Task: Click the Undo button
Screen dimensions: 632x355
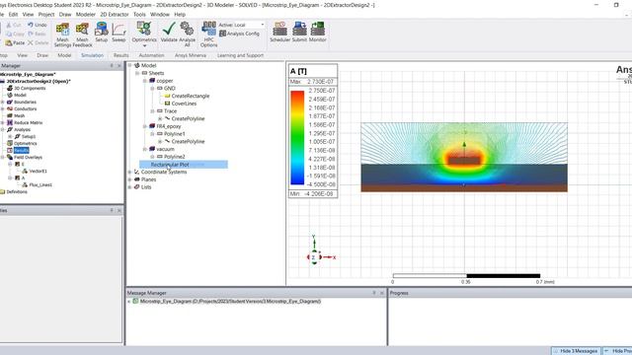Action: 38,25
